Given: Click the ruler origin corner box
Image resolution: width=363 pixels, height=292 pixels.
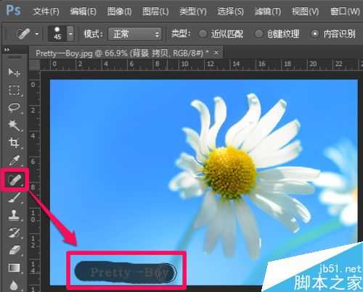Looking at the screenshot, I should point(35,64).
